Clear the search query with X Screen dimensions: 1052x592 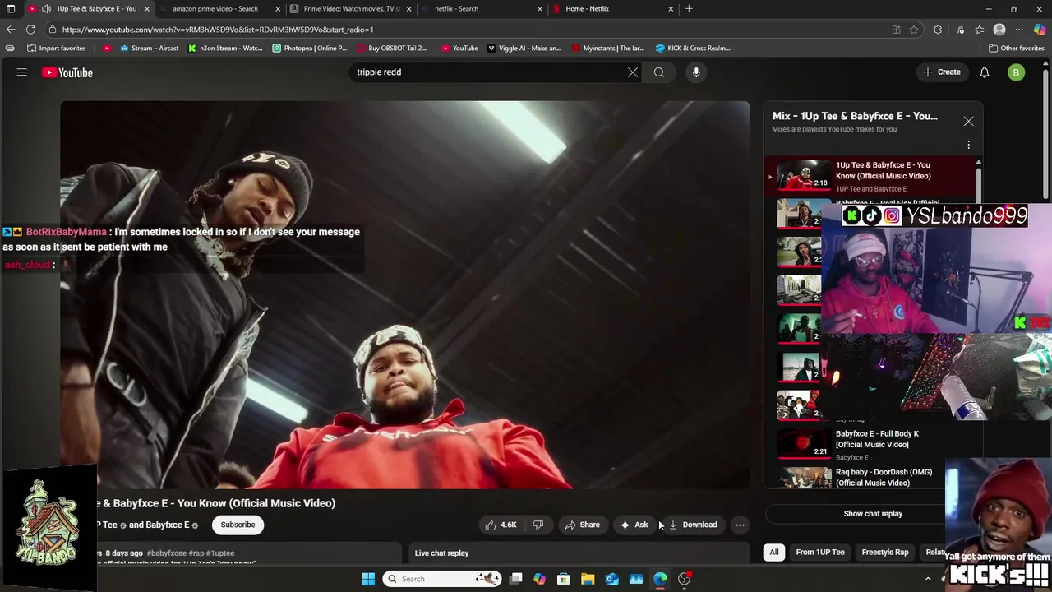(633, 72)
